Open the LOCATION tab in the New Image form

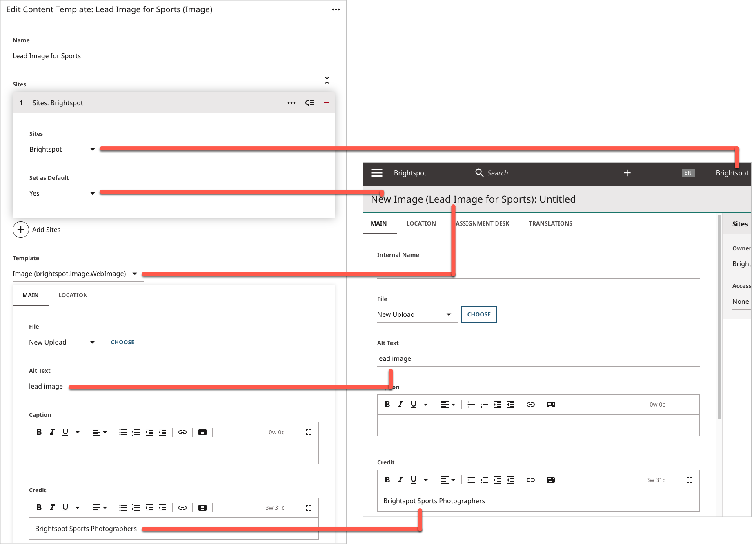tap(421, 223)
